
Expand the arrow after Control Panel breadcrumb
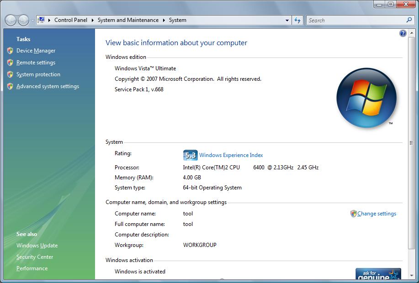pyautogui.click(x=92, y=20)
